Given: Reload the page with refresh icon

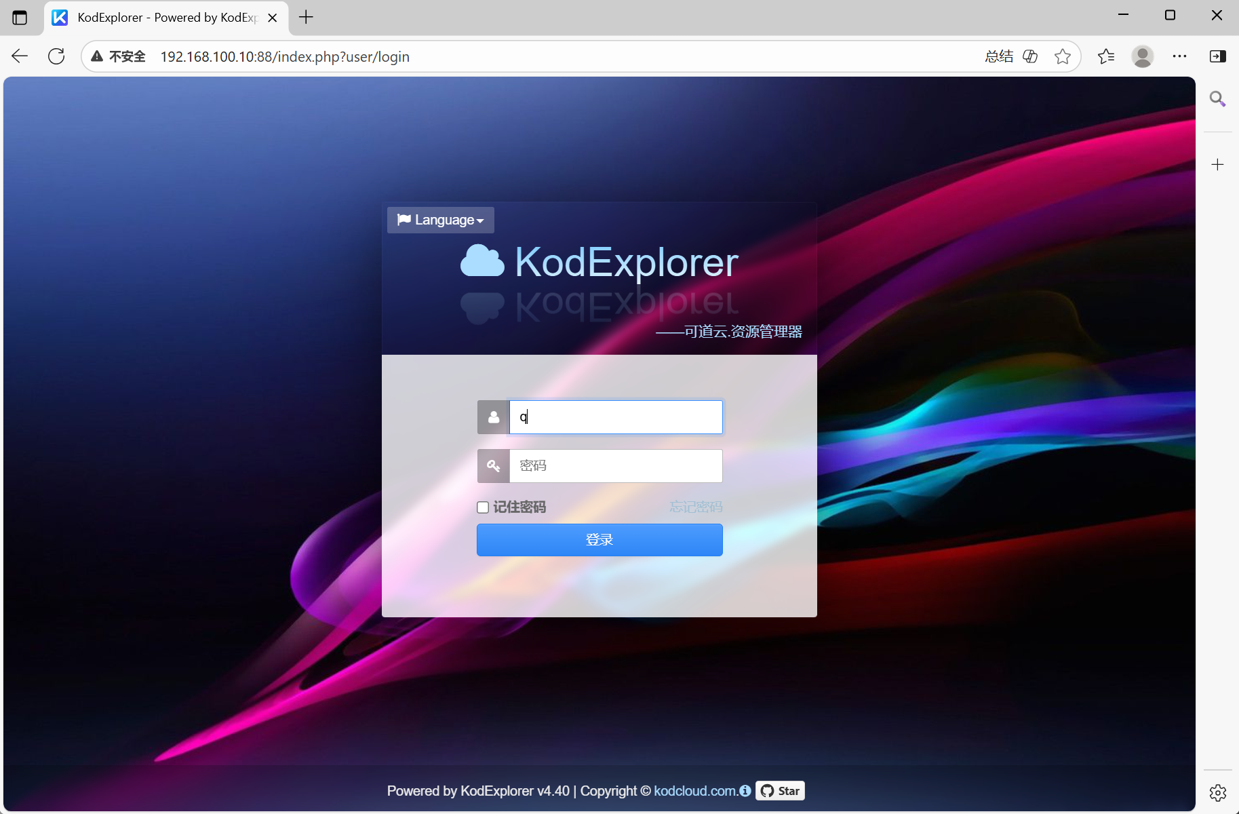Looking at the screenshot, I should 56,56.
